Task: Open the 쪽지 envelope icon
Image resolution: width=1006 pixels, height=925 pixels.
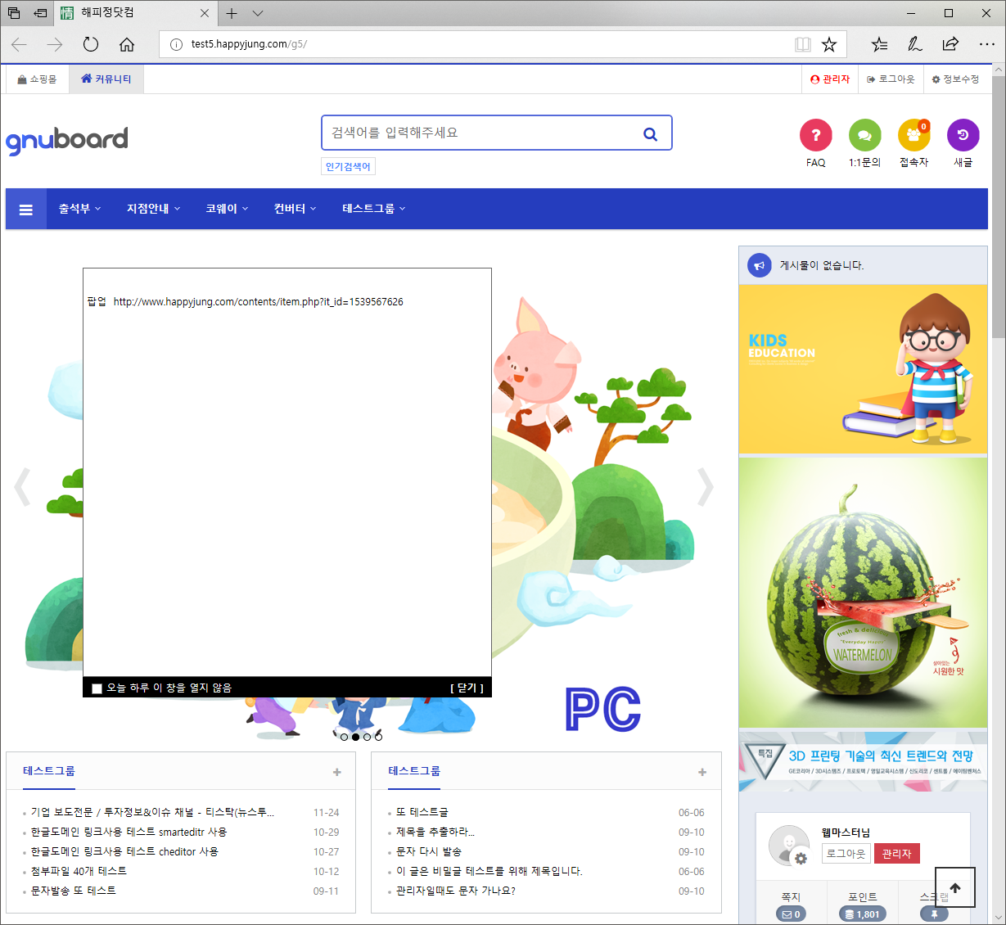Action: (791, 914)
